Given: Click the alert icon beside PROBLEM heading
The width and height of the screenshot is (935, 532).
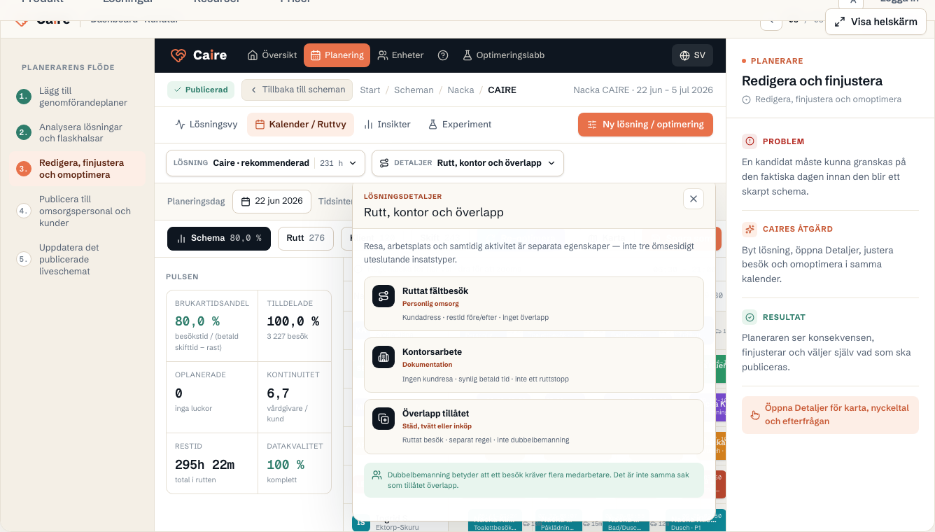Looking at the screenshot, I should pos(750,141).
